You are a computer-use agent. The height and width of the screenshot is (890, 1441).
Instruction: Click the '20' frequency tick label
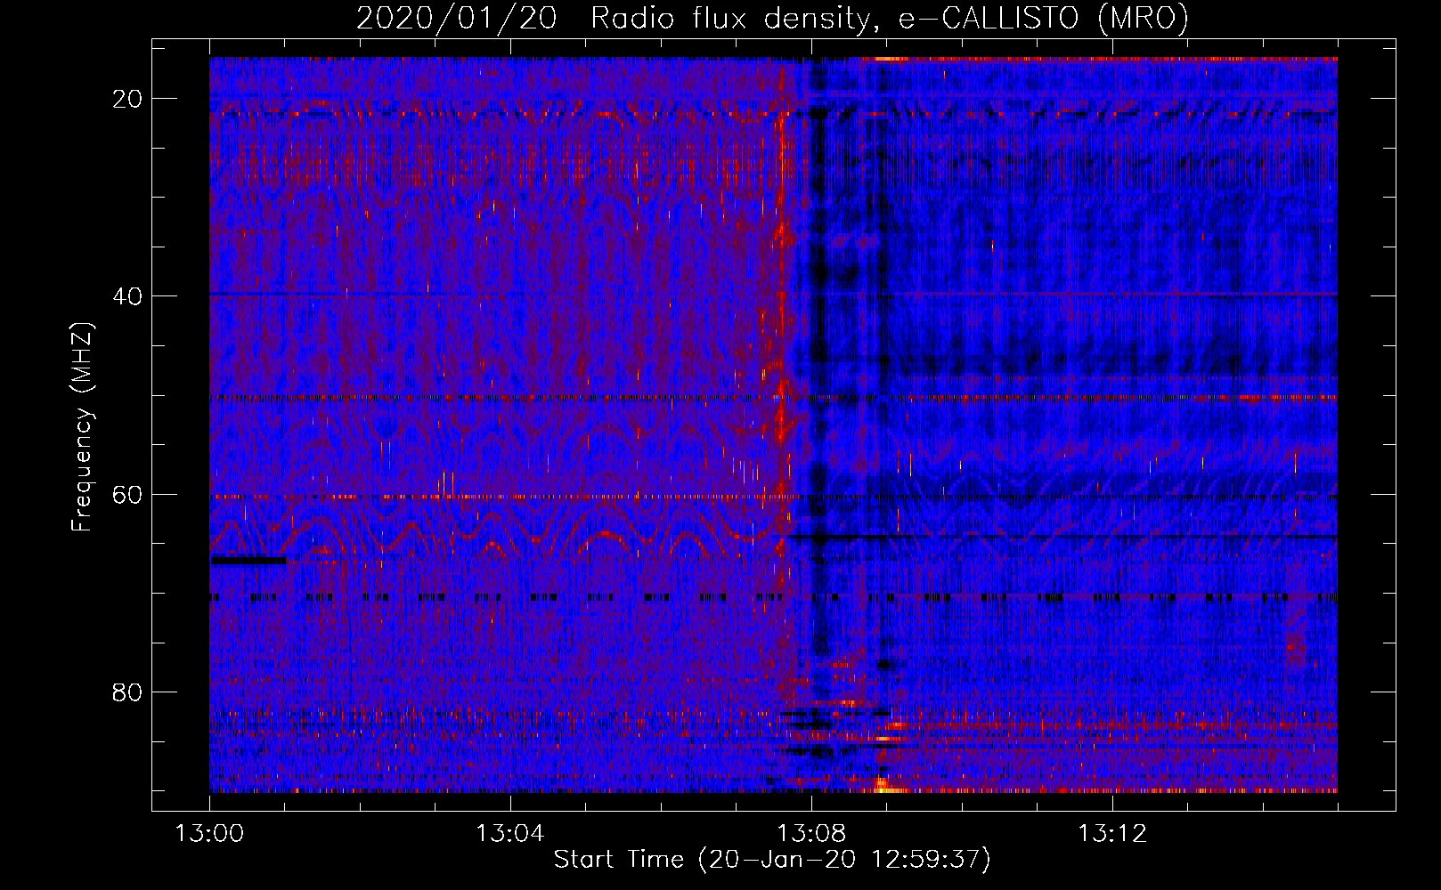127,99
